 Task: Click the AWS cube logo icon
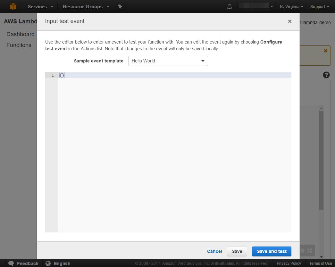click(x=13, y=6)
